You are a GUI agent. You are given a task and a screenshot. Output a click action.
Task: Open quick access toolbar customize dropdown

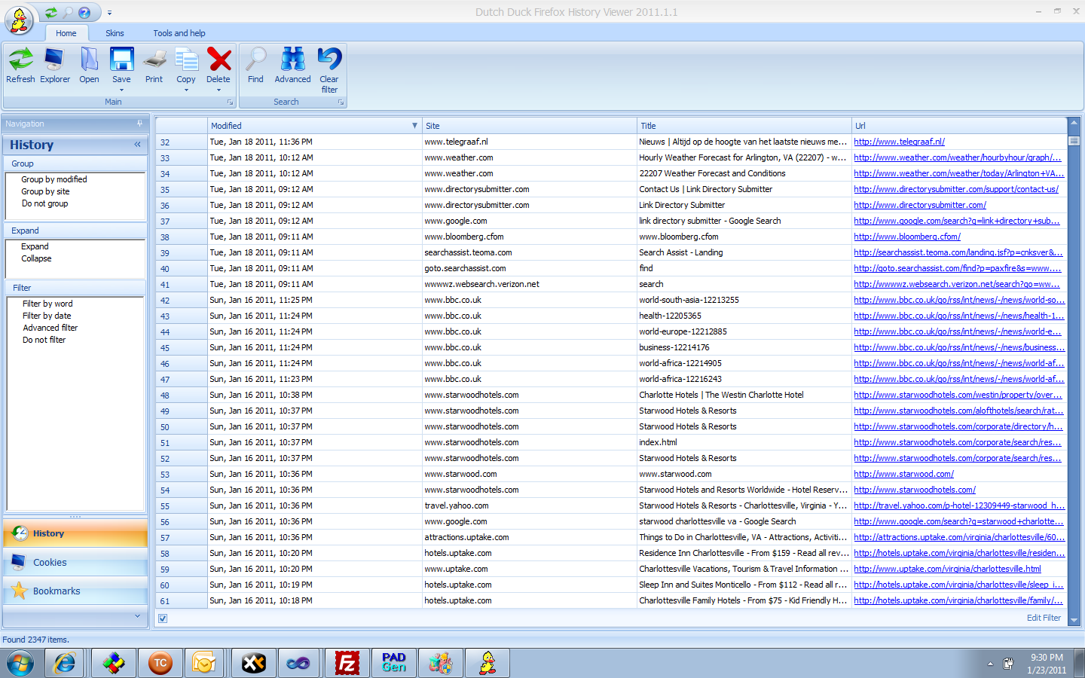[x=109, y=13]
